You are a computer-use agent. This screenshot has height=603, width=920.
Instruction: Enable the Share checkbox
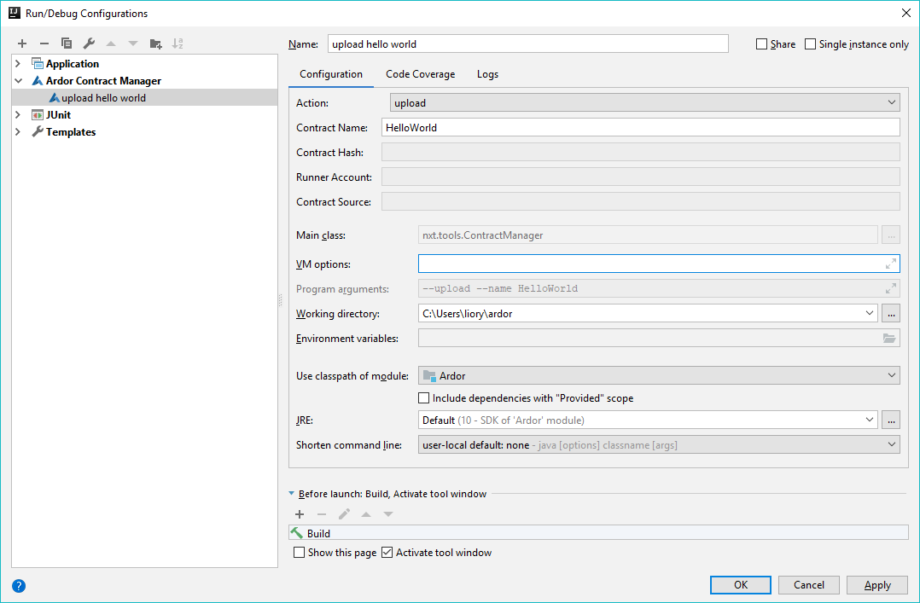[761, 44]
